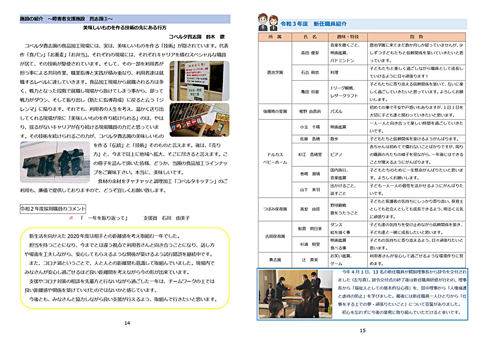Screen dimensions: 490x347
Task: Click the line beginning 食材の余材をチャチャッと
Action: point(163,182)
